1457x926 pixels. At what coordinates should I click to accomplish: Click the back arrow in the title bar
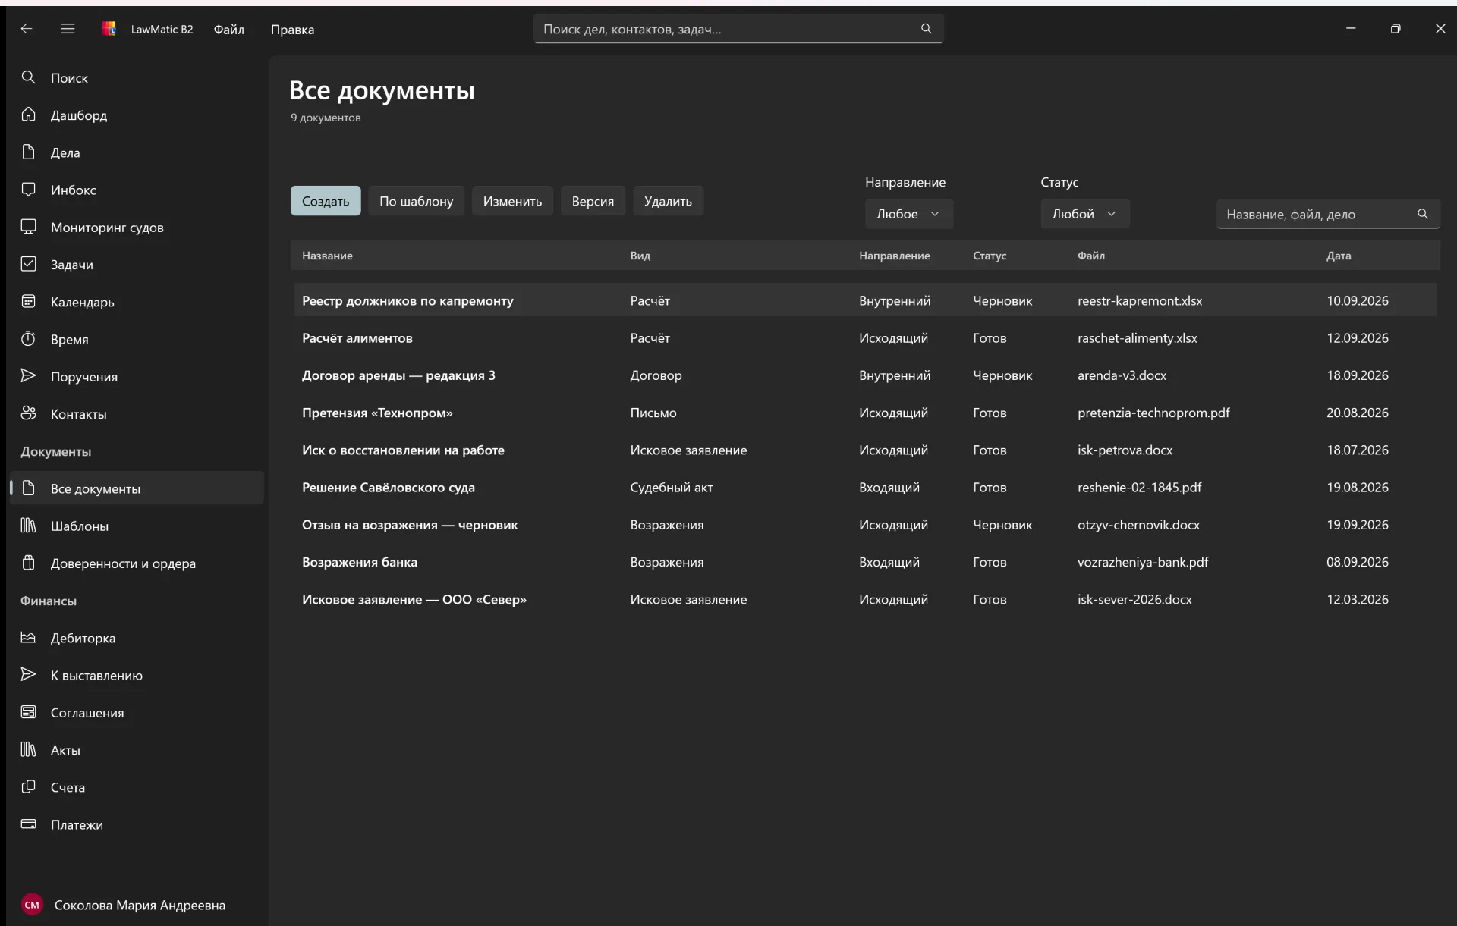tap(27, 29)
